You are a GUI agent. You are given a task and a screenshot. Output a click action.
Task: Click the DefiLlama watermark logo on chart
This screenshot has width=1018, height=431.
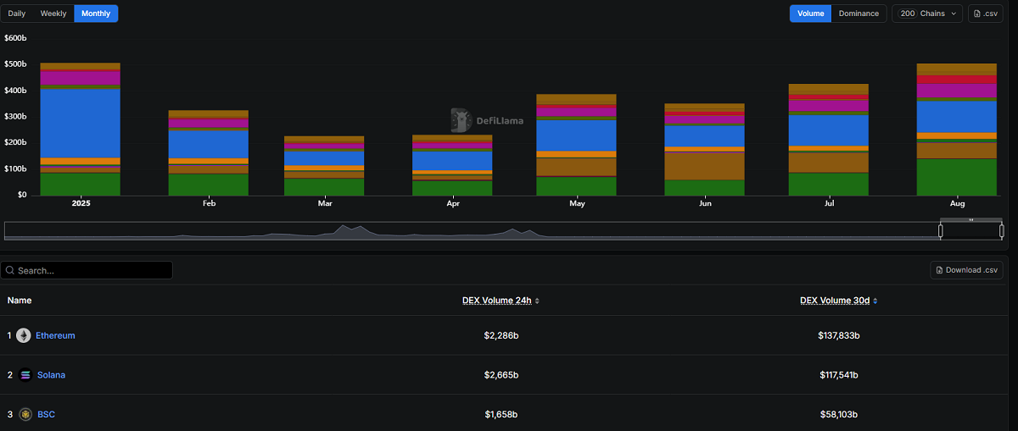(x=461, y=120)
